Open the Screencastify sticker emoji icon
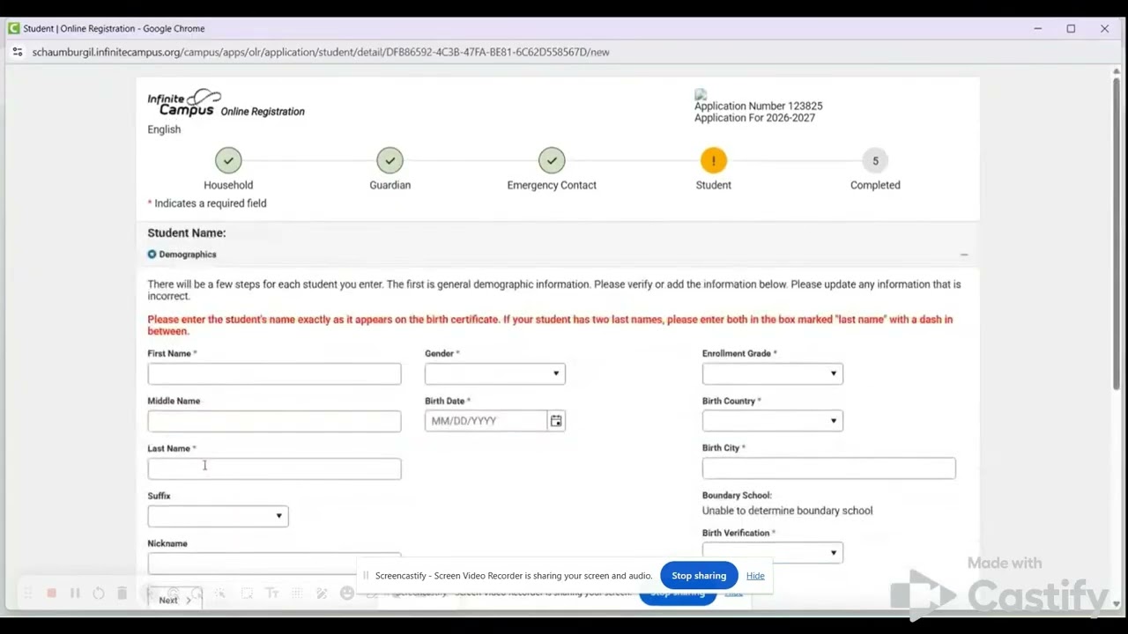Image resolution: width=1128 pixels, height=634 pixels. pos(347,593)
